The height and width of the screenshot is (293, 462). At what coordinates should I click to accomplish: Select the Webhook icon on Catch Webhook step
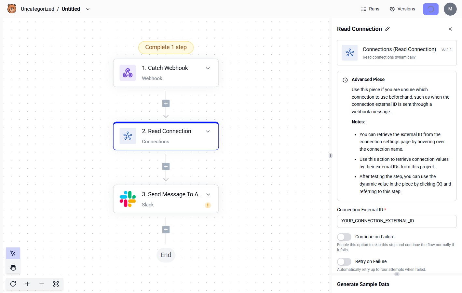pos(128,73)
